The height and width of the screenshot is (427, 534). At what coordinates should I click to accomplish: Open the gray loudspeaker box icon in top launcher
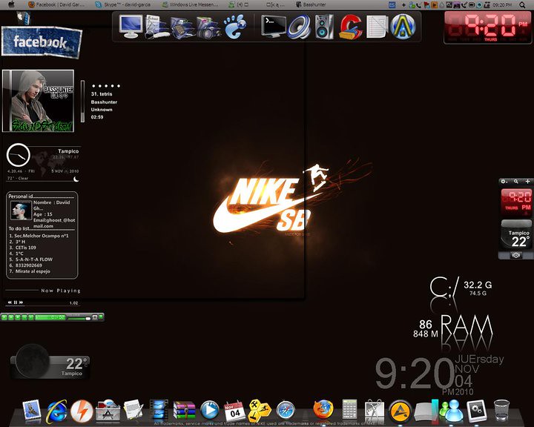pos(324,27)
